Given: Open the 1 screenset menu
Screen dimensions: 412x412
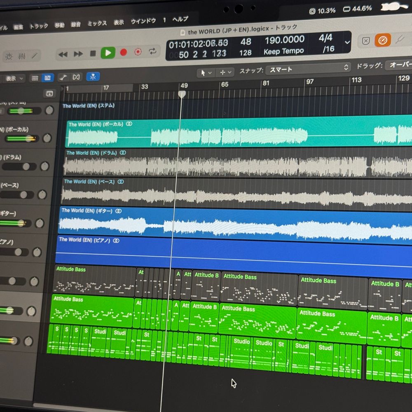Looking at the screenshot, I should click(164, 20).
